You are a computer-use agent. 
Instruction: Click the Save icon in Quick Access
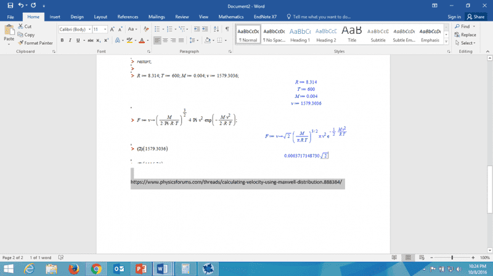[x=9, y=6]
